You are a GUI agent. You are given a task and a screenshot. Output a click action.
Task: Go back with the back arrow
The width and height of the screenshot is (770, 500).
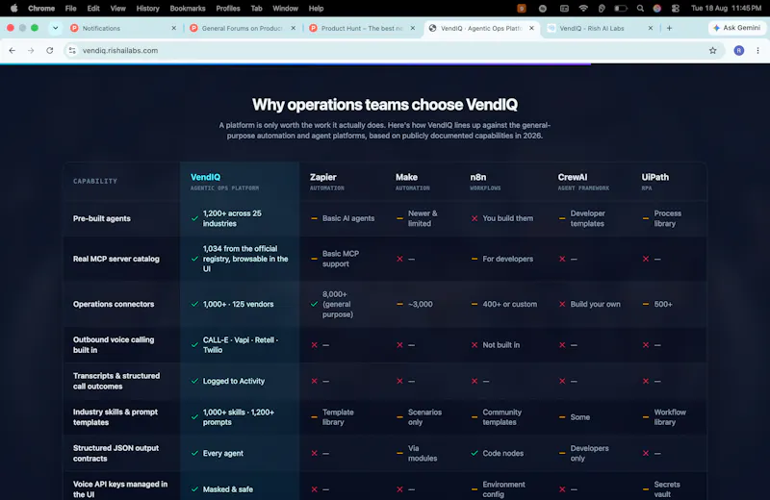coord(13,50)
